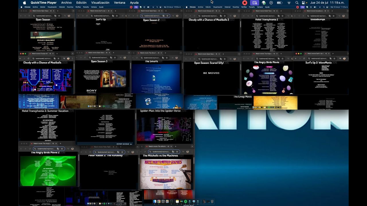Viewport: 367px width, 206px height.
Task: Click the REPORT AN ISSUE link
Action: pyautogui.click(x=125, y=144)
